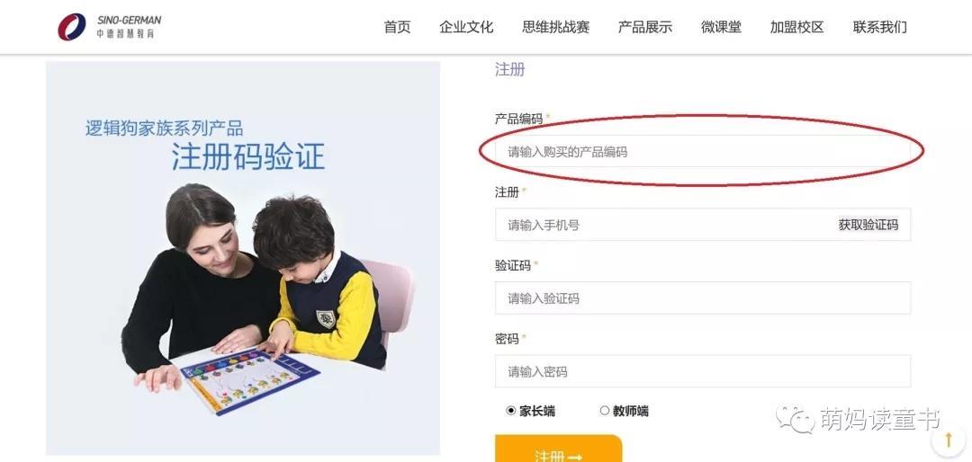This screenshot has height=462, width=972.
Task: Focus the 手机号 input field
Action: [663, 225]
